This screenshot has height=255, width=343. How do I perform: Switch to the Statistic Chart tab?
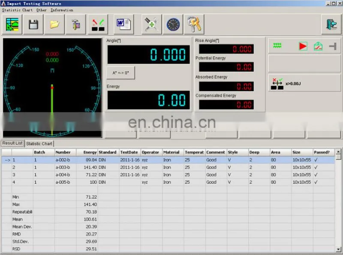click(39, 144)
